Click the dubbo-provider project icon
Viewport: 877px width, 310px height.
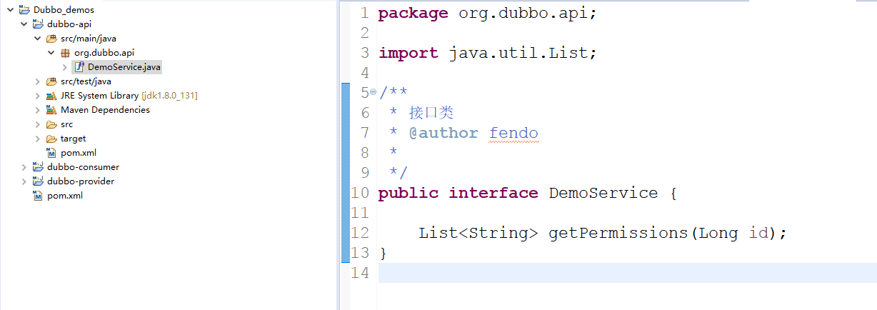tap(38, 181)
